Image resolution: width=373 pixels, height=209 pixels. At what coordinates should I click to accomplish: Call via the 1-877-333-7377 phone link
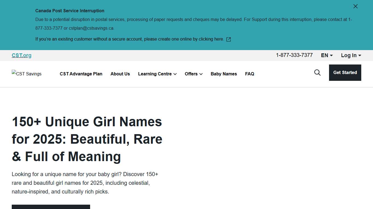(294, 55)
